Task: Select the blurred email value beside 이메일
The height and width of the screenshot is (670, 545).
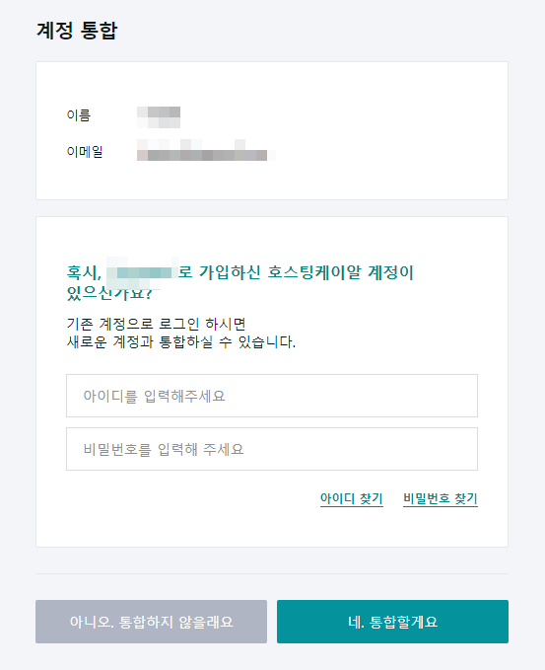Action: 206,150
